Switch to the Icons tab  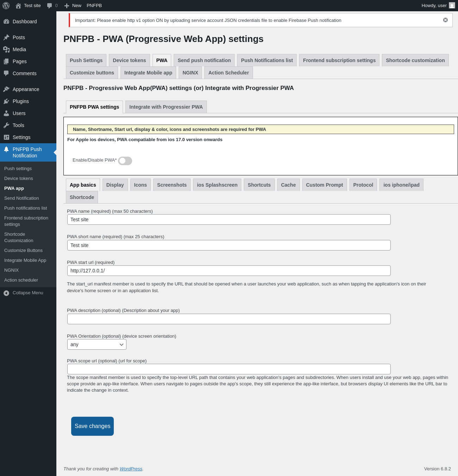140,185
